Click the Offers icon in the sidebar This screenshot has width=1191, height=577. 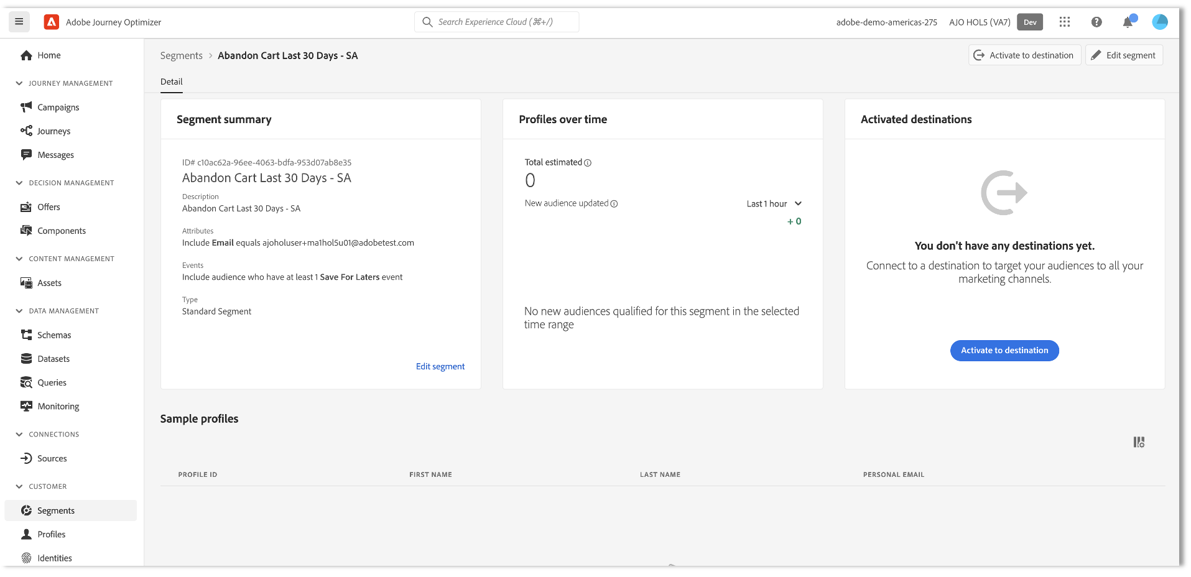[26, 207]
